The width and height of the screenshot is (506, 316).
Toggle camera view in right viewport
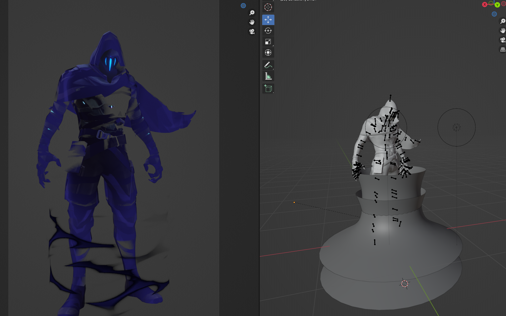point(503,40)
